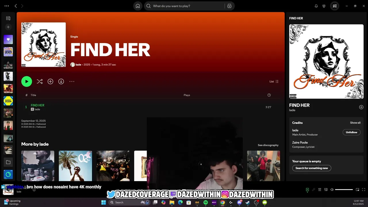Screen dimensions: 368x207
Task: Unfollow lade in Credits
Action: (x=351, y=132)
